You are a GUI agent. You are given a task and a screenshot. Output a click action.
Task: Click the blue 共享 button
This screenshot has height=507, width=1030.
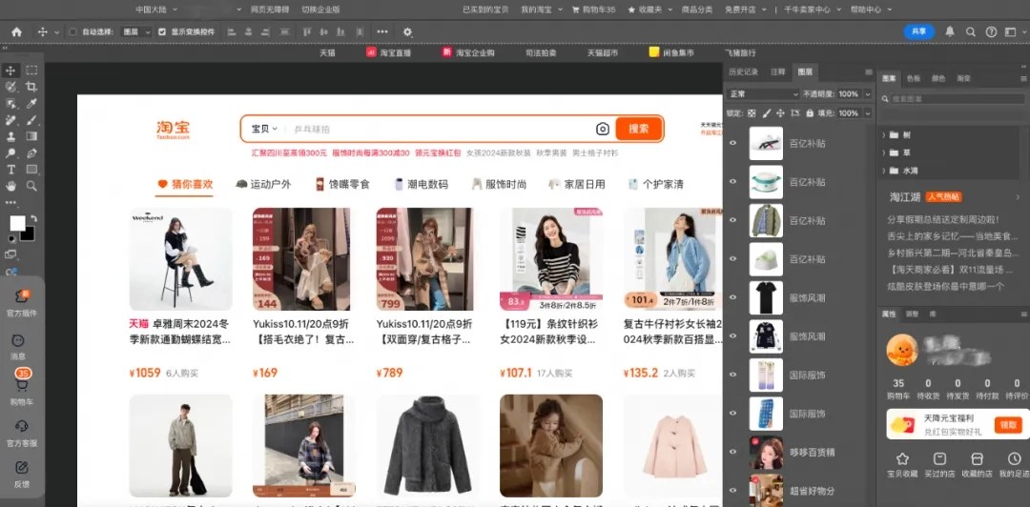918,31
